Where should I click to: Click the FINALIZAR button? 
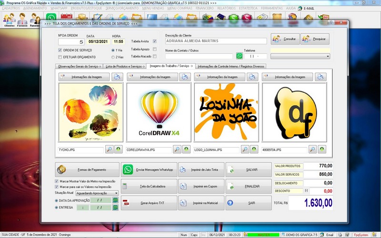point(249,186)
